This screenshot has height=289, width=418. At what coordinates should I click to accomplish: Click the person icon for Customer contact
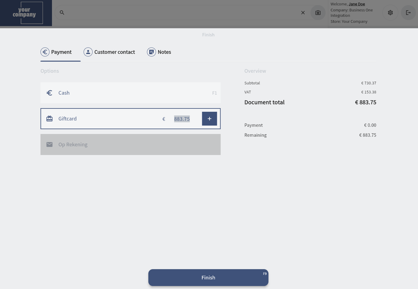88,52
